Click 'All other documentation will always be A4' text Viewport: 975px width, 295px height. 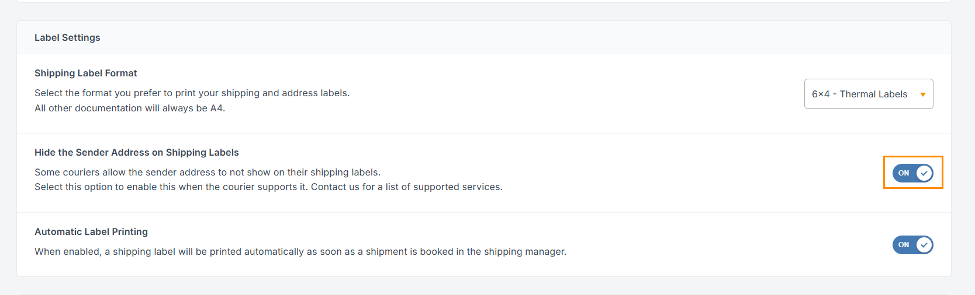click(x=130, y=108)
